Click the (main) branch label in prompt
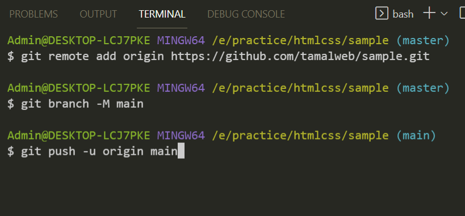Image resolution: width=465 pixels, height=216 pixels. pos(416,135)
